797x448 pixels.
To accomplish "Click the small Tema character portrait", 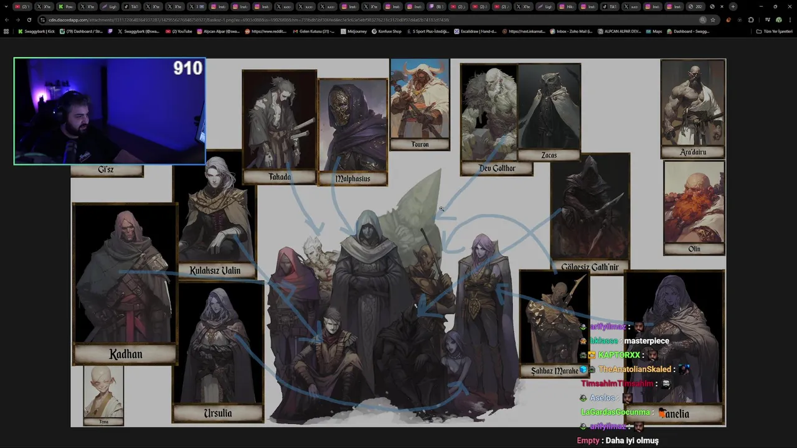I will coord(103,395).
